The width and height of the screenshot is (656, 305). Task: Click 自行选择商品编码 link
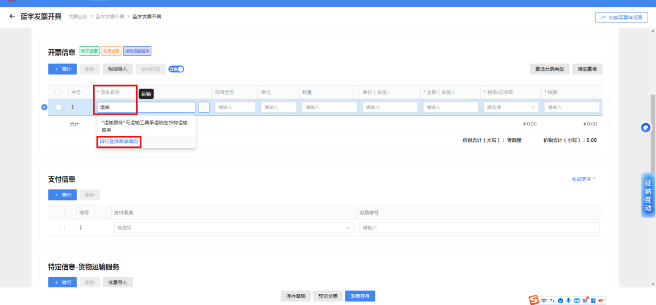(x=119, y=141)
